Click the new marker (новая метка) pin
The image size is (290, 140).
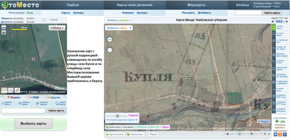point(57,103)
